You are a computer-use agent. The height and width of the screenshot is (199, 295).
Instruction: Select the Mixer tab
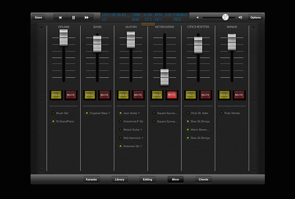coord(175,179)
